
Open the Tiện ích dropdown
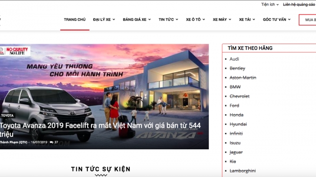[x=270, y=4]
